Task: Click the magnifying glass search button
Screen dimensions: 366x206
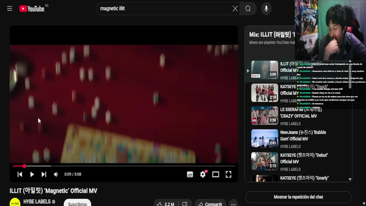Action: tap(248, 9)
